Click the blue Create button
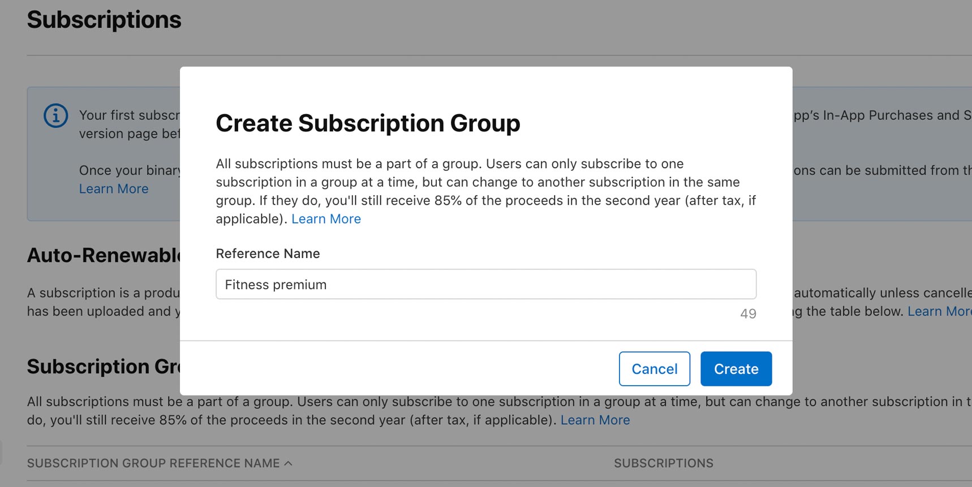Viewport: 972px width, 487px height. click(x=736, y=368)
